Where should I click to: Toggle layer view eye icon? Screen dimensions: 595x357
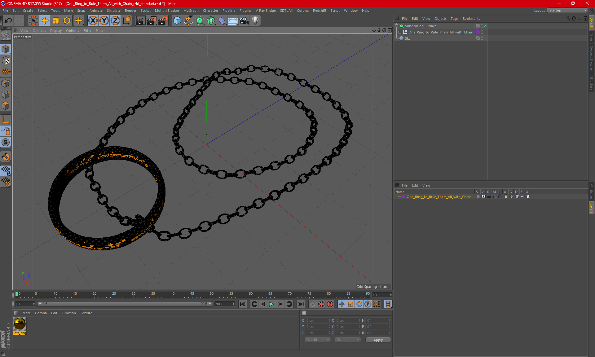click(483, 196)
